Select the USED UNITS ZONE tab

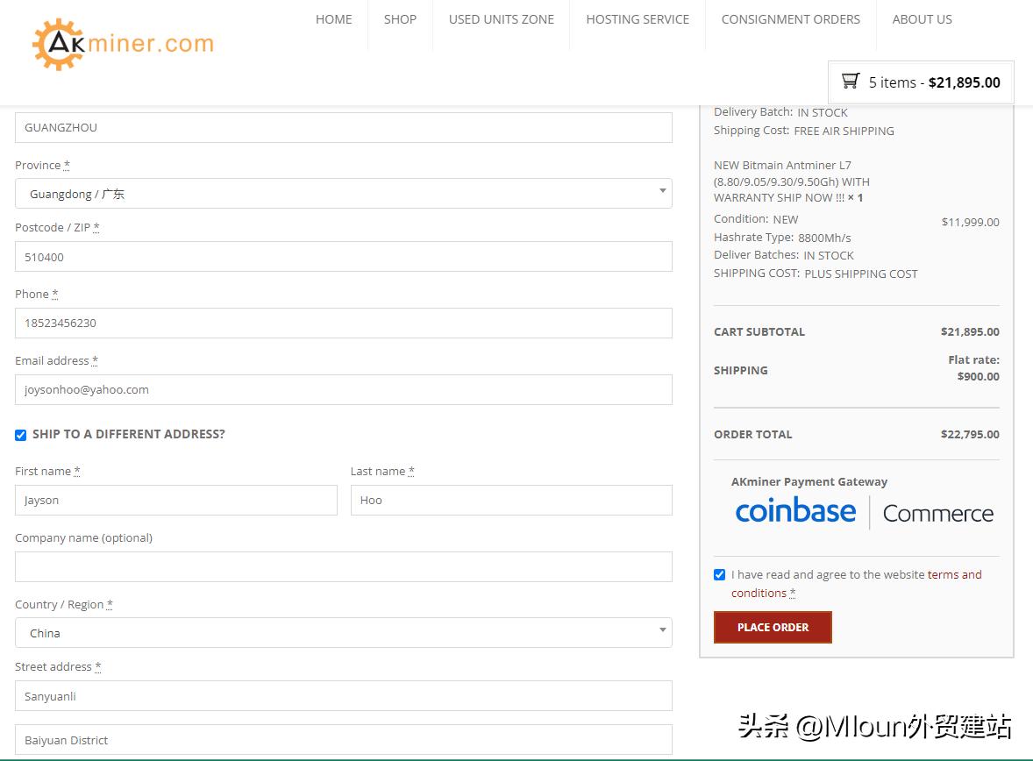501,18
